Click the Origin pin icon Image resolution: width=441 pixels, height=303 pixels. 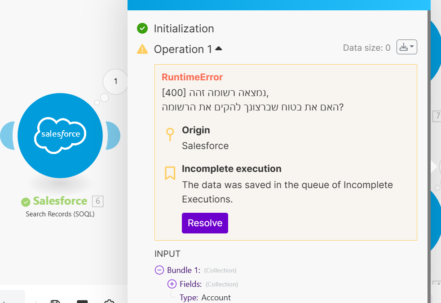pos(170,134)
